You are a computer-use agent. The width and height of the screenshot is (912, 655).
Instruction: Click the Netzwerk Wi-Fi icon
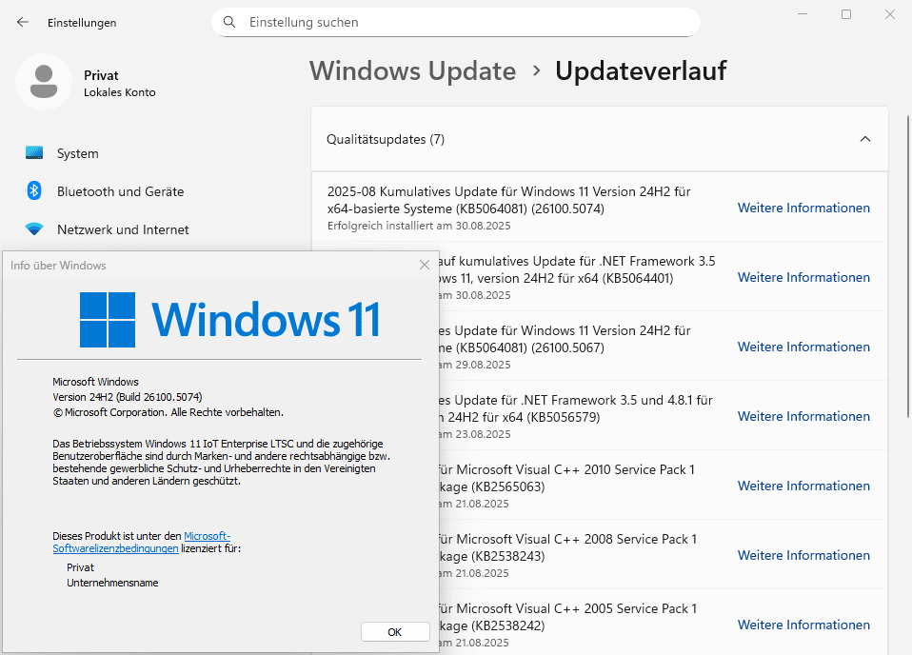(34, 229)
